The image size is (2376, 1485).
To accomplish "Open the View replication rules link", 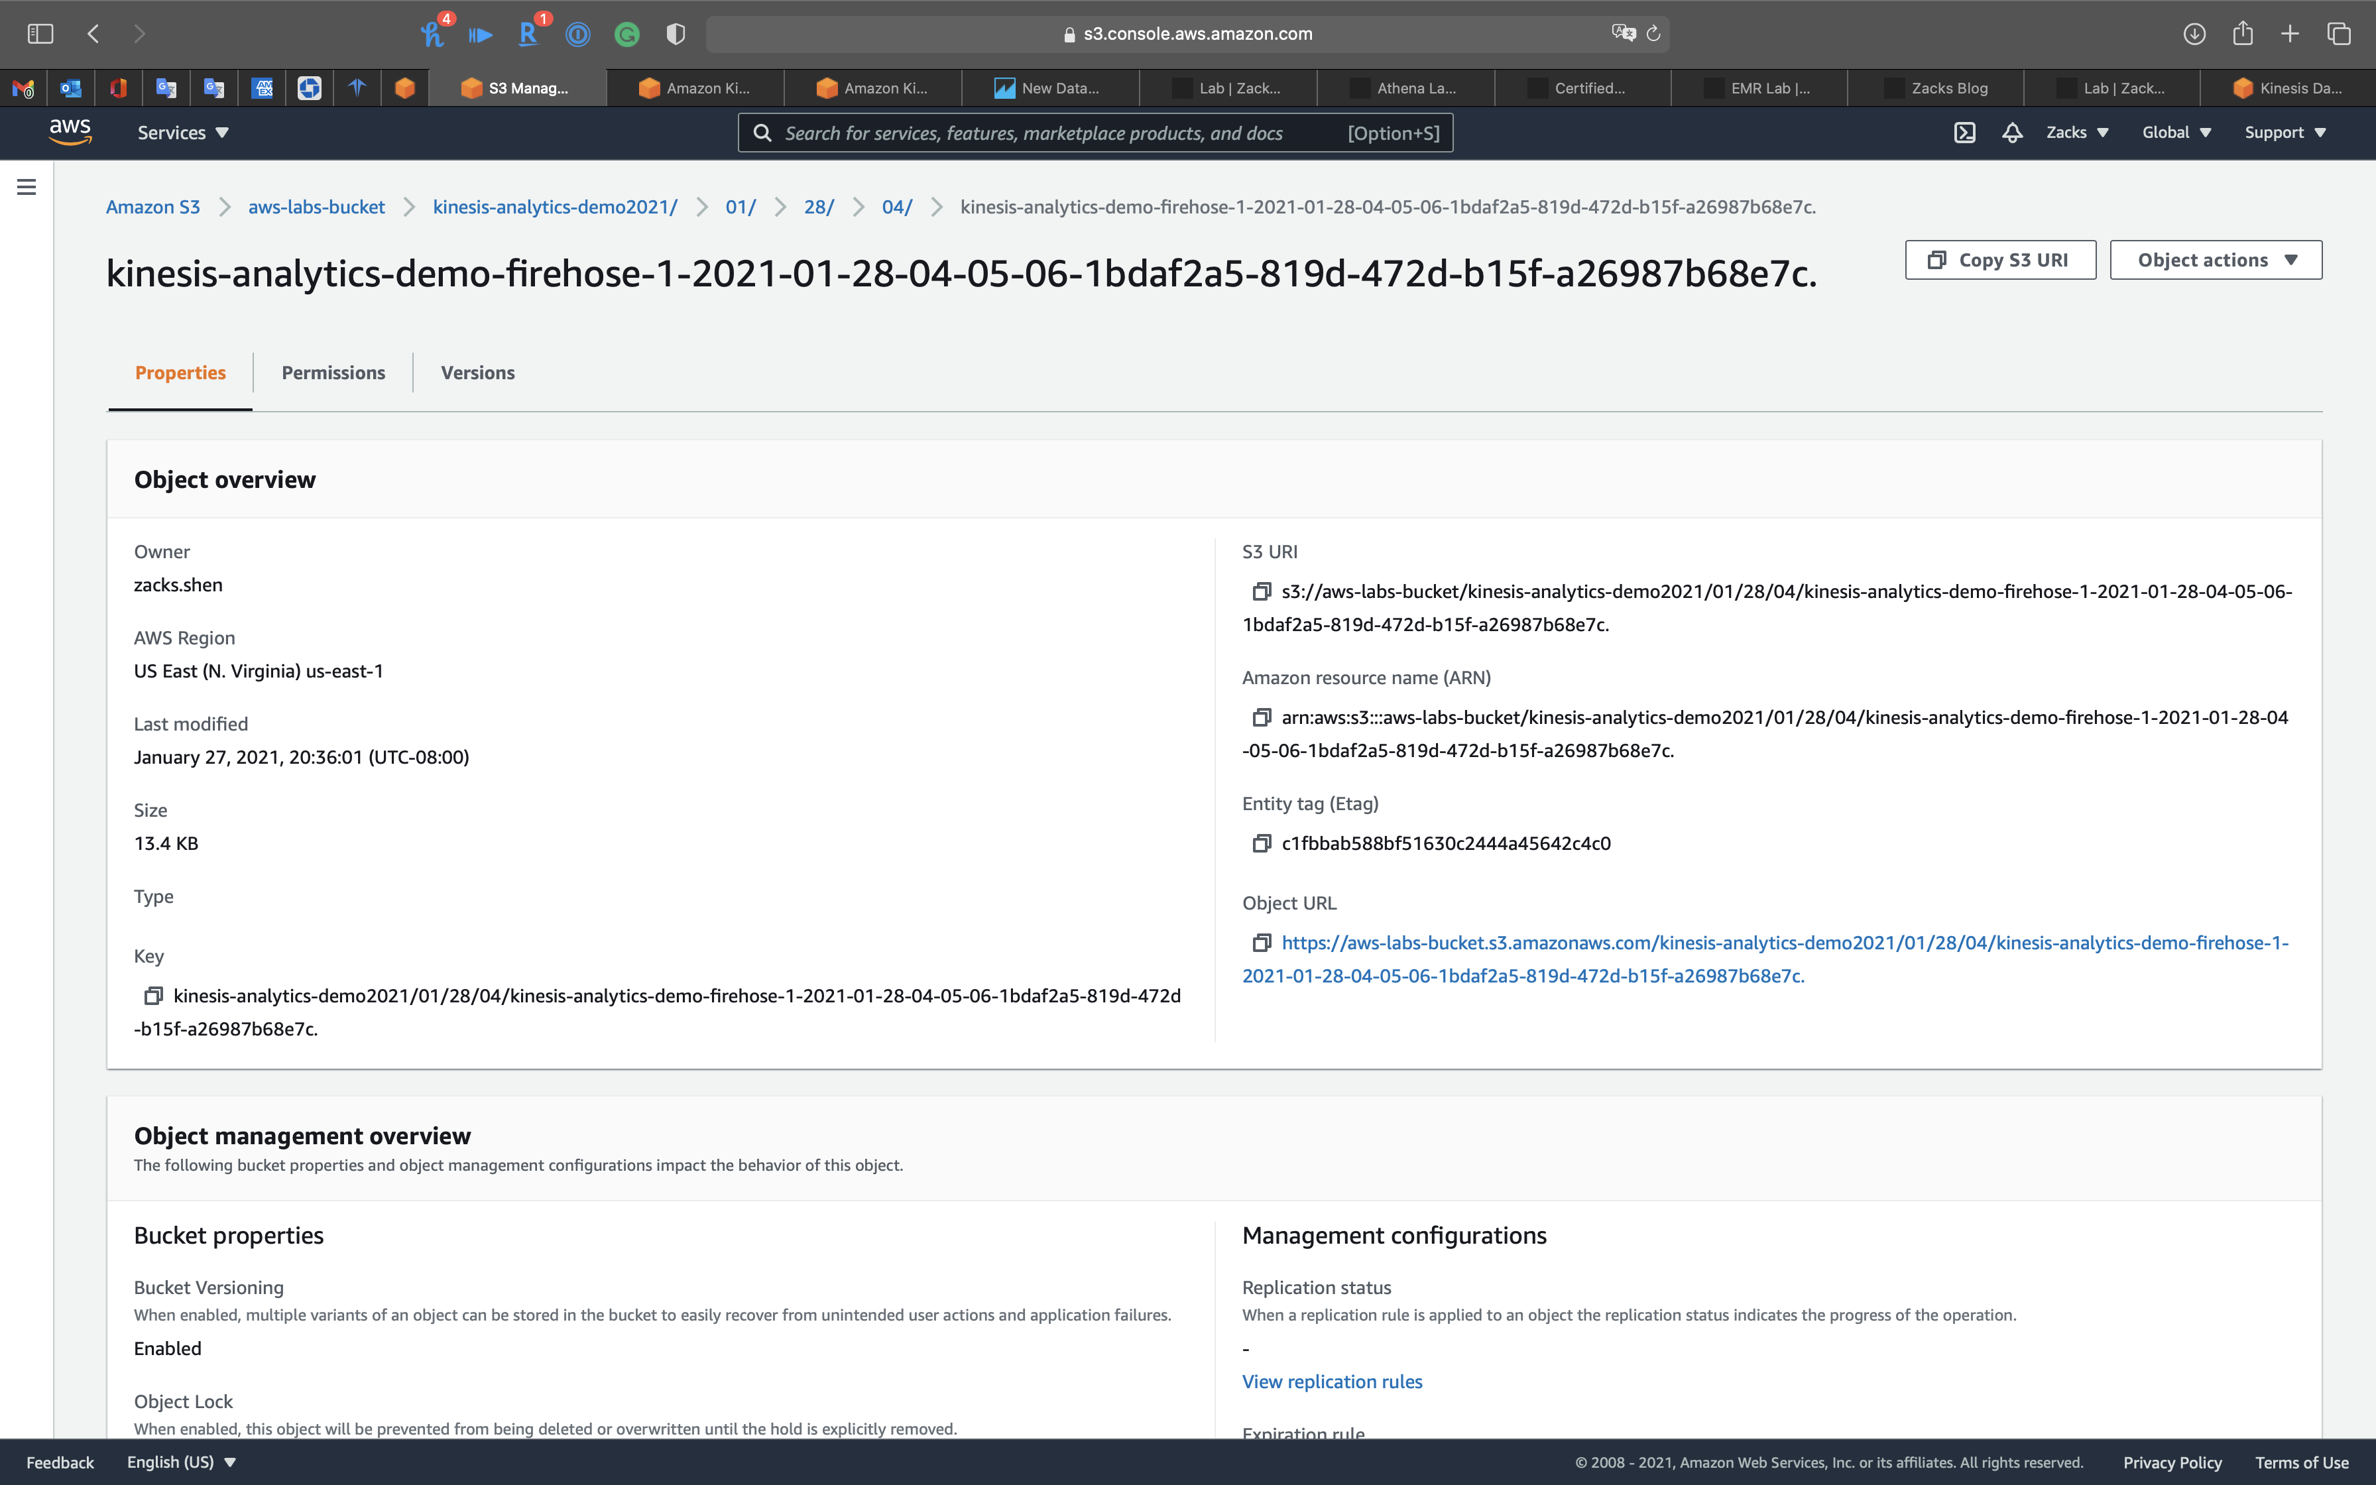I will click(1331, 1382).
